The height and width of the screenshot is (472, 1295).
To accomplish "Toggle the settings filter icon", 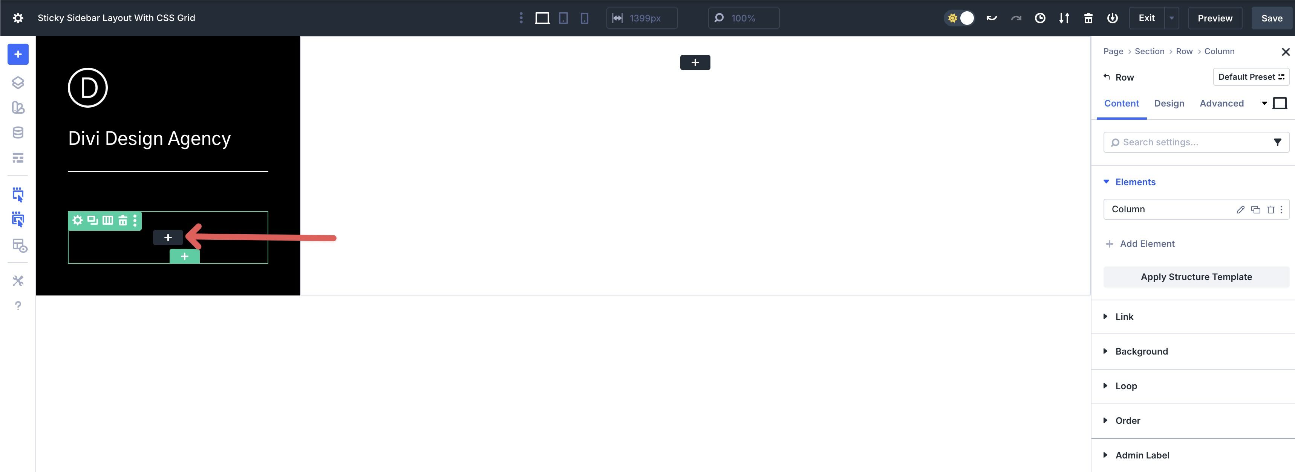I will pyautogui.click(x=1278, y=142).
